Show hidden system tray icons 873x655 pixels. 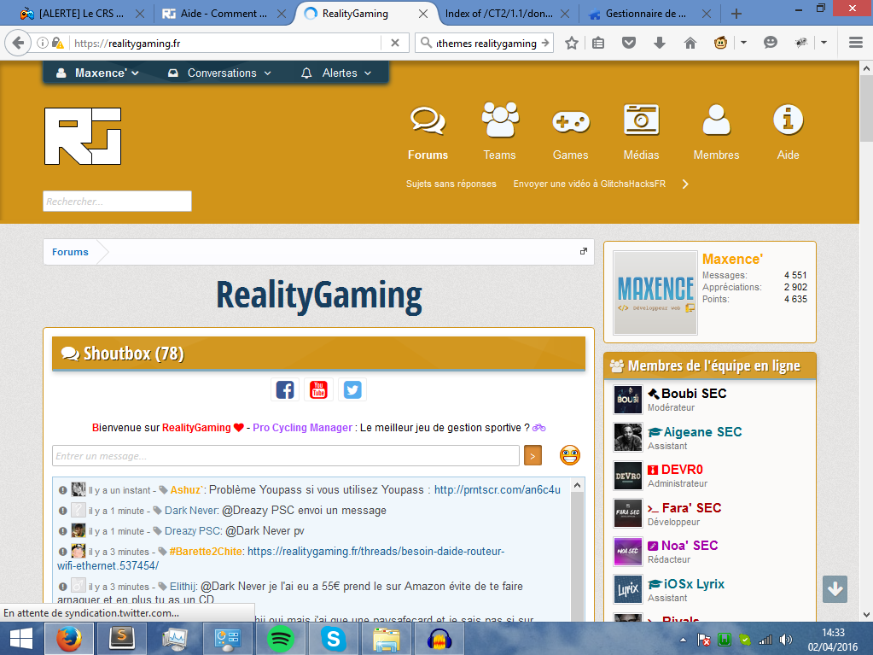[x=684, y=640]
